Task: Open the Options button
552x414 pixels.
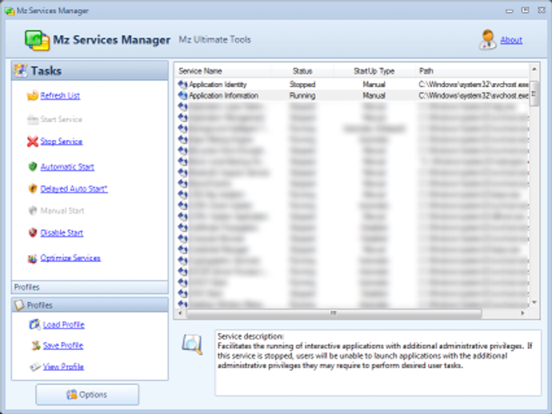Action: [87, 395]
